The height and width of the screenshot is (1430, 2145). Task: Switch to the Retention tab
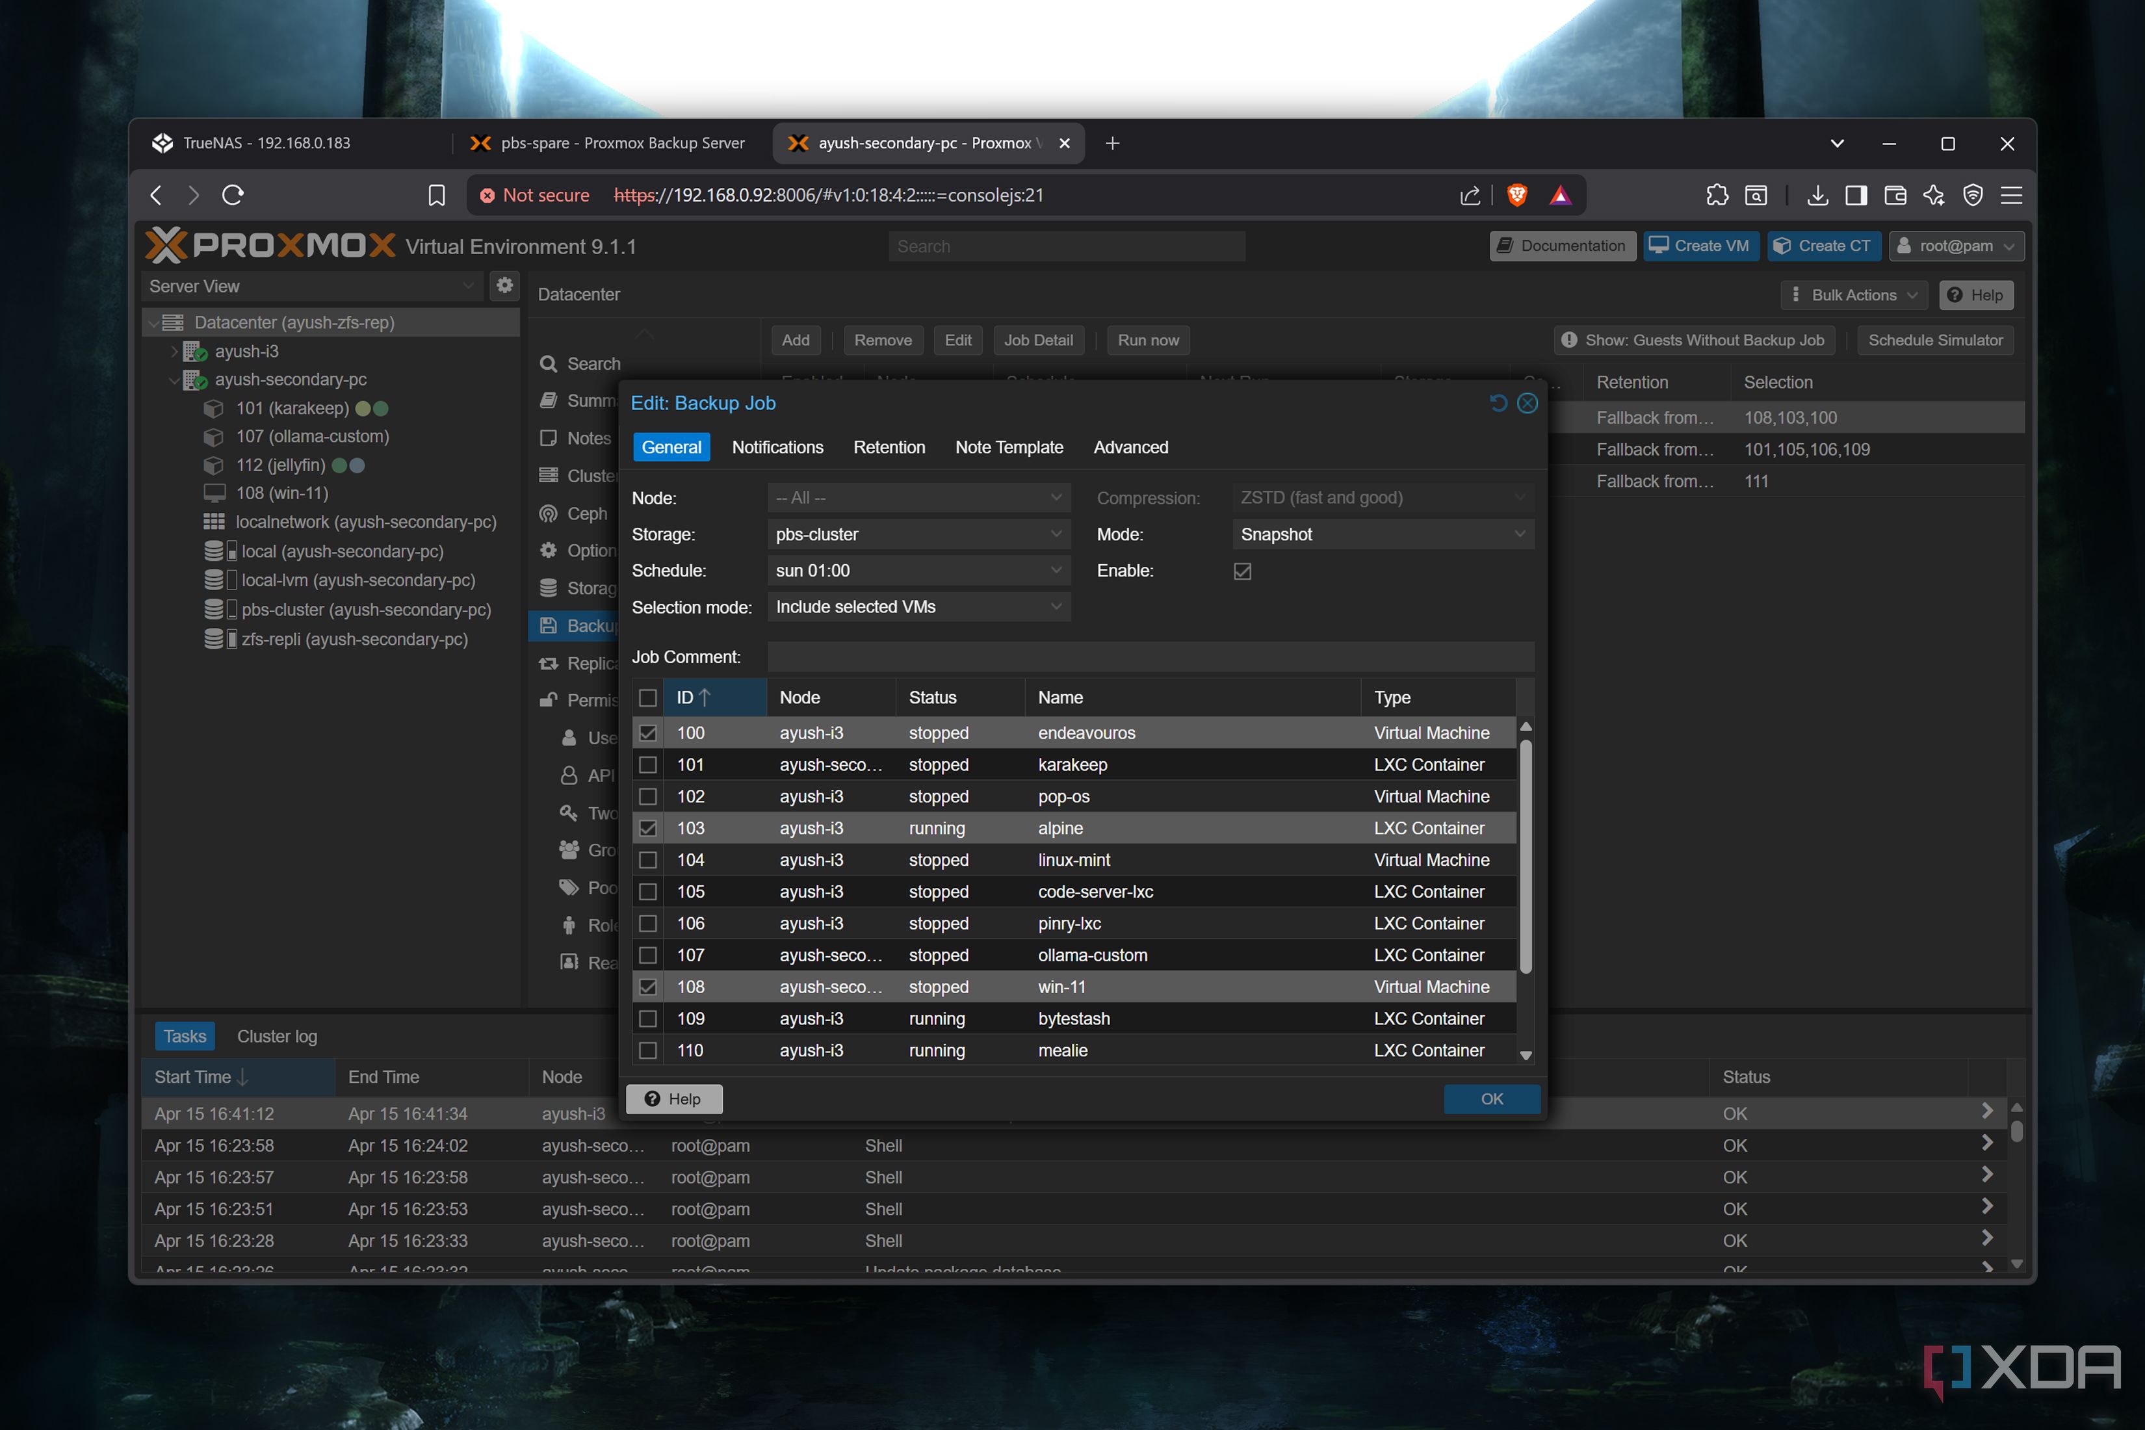point(889,448)
